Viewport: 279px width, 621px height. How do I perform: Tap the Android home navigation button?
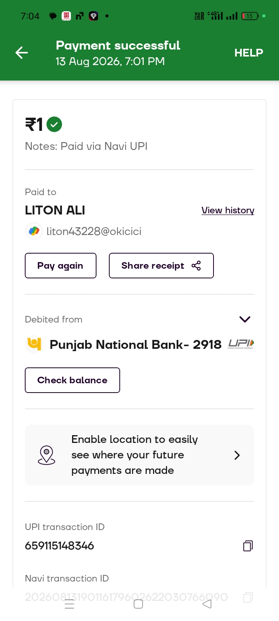pyautogui.click(x=138, y=604)
